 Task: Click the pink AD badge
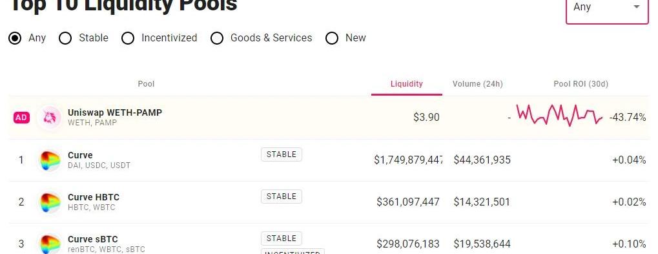[21, 118]
